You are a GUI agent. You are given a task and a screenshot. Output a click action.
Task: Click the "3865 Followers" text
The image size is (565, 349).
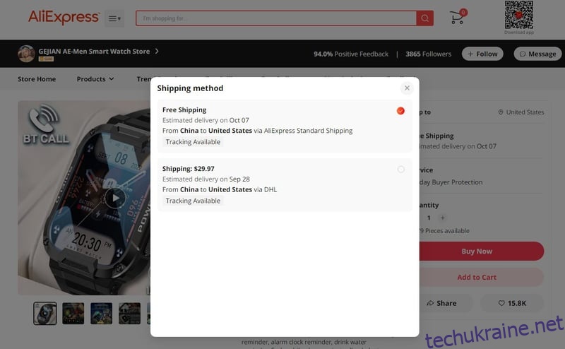[x=429, y=54]
